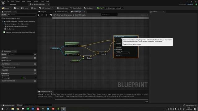Select Arrow Component in the tree
The image size is (198, 111).
(17, 24)
